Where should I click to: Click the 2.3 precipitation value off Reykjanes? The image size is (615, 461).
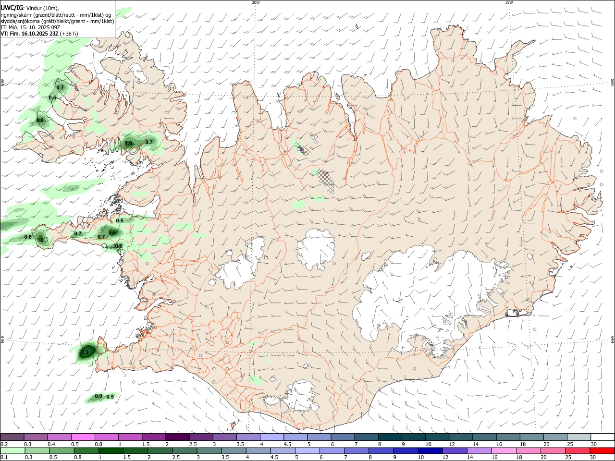(x=85, y=352)
